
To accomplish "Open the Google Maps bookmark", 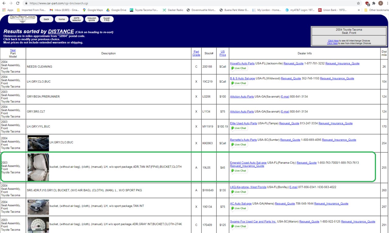I will (93, 10).
